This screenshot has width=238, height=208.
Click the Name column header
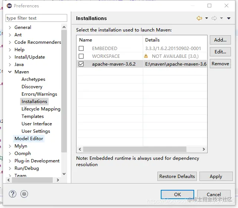click(110, 40)
